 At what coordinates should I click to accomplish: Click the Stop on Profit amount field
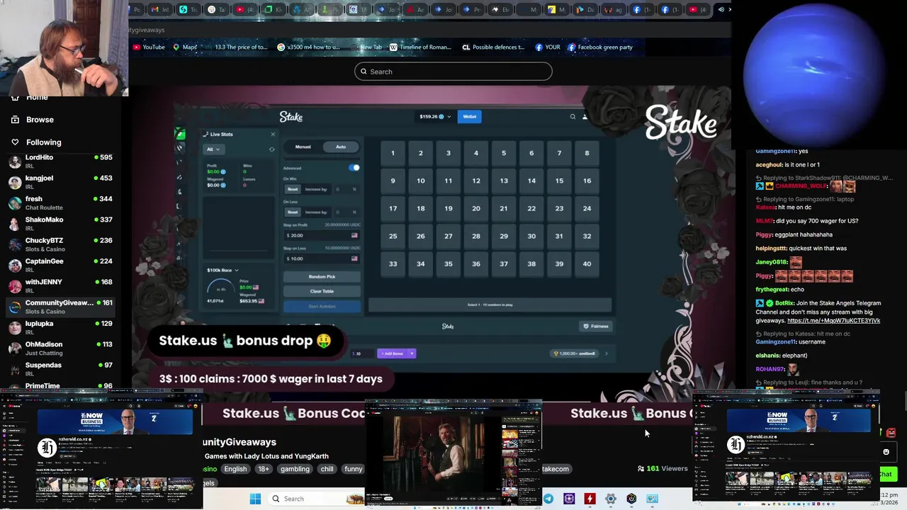pos(322,235)
